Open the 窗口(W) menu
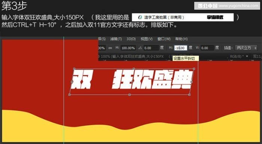The width and height of the screenshot is (262, 144). tap(164, 39)
